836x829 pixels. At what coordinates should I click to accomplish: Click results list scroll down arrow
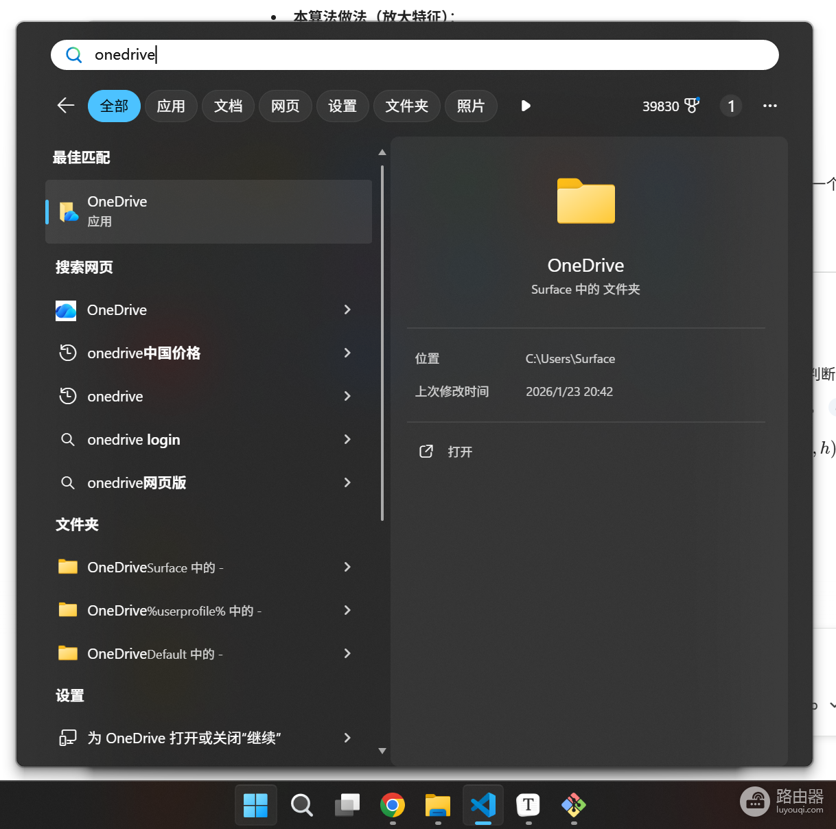tap(382, 751)
